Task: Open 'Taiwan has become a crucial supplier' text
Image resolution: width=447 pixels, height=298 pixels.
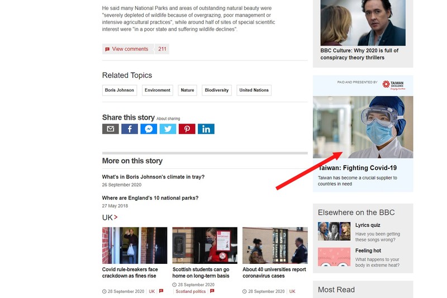Action: (358, 181)
